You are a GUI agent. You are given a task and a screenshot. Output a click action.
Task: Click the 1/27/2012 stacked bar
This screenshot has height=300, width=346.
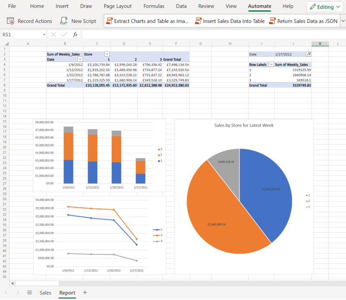click(140, 171)
